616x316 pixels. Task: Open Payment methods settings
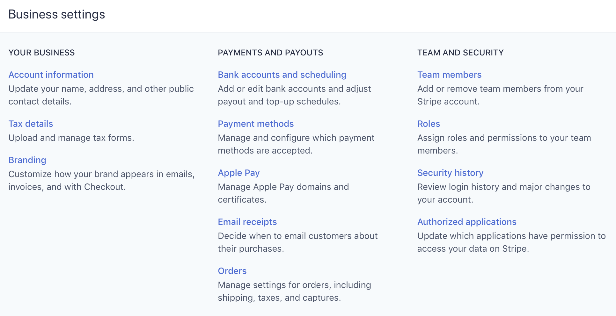256,124
